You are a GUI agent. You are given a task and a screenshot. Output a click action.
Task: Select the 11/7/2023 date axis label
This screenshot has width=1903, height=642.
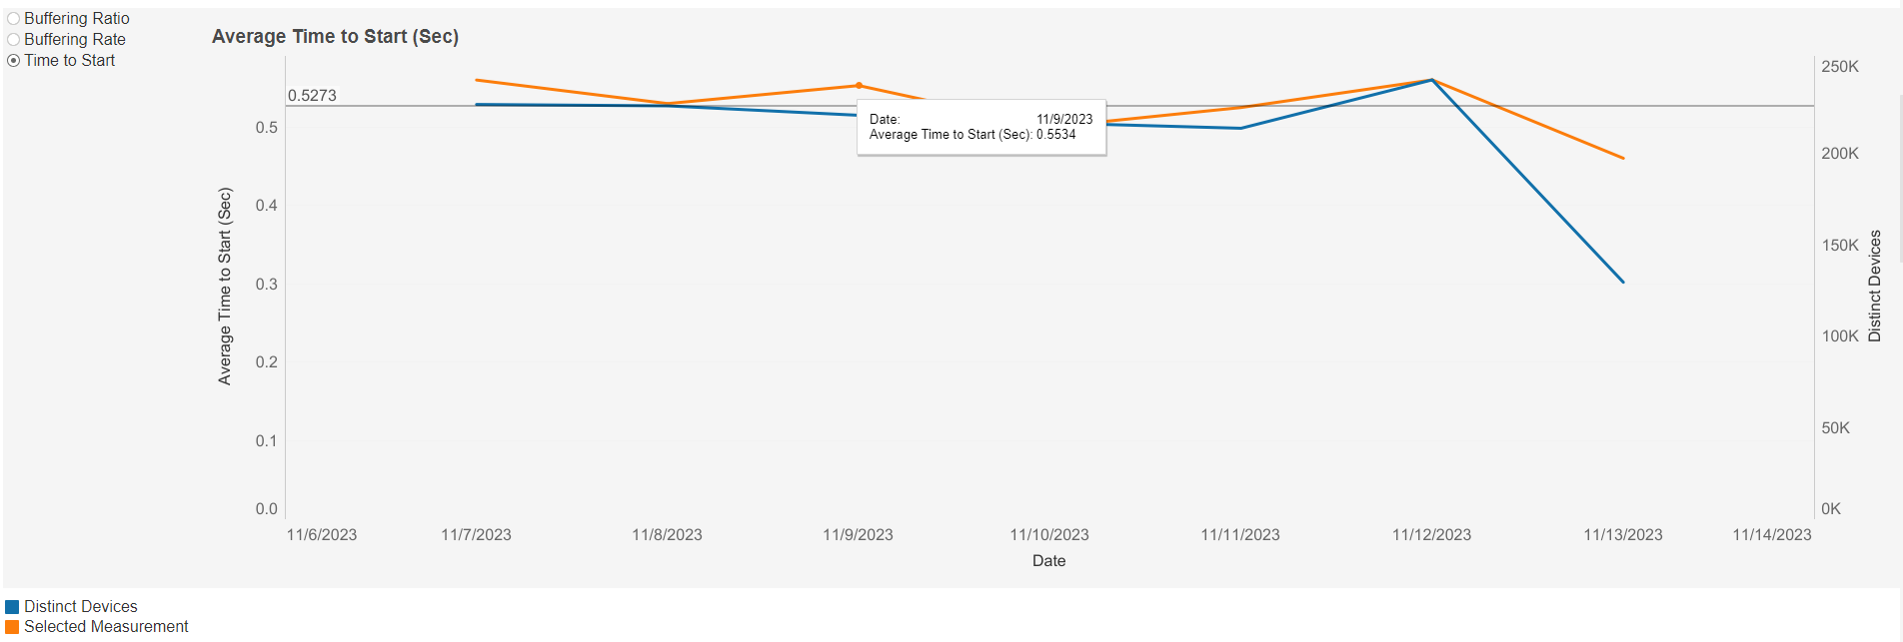(476, 535)
